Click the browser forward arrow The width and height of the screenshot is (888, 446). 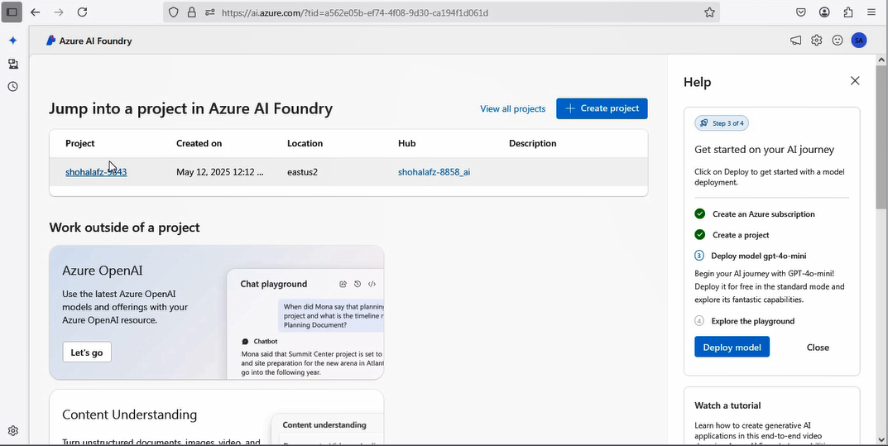coord(58,12)
